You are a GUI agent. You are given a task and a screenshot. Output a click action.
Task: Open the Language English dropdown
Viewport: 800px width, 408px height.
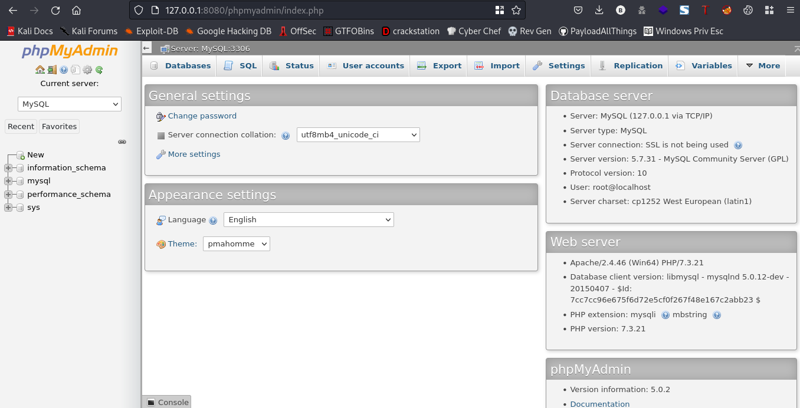[309, 220]
